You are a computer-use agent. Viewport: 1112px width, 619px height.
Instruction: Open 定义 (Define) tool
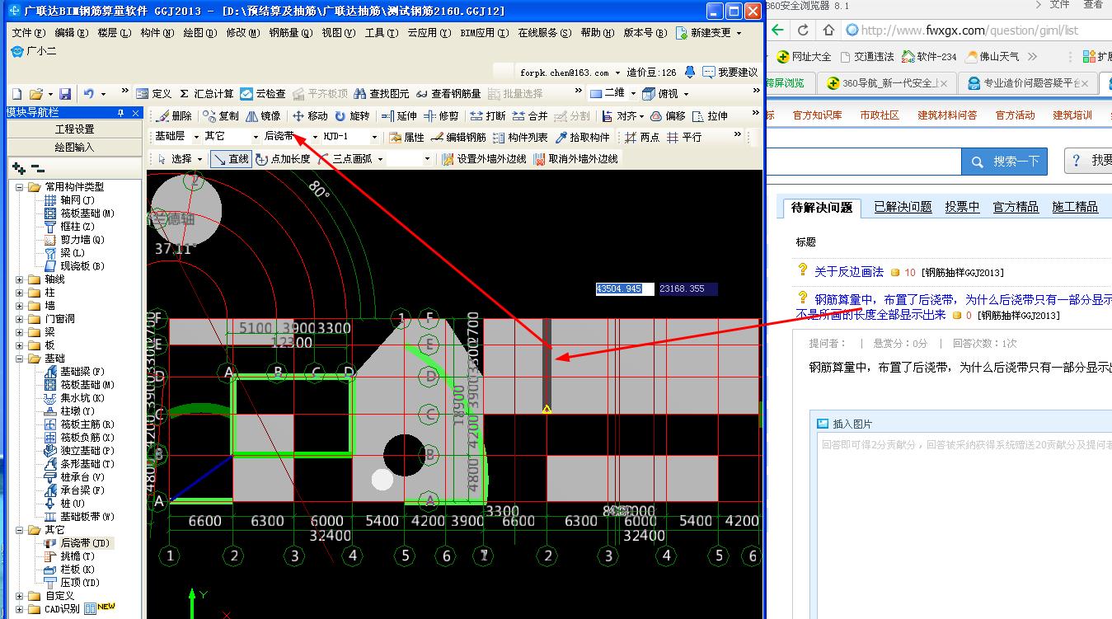click(x=154, y=94)
